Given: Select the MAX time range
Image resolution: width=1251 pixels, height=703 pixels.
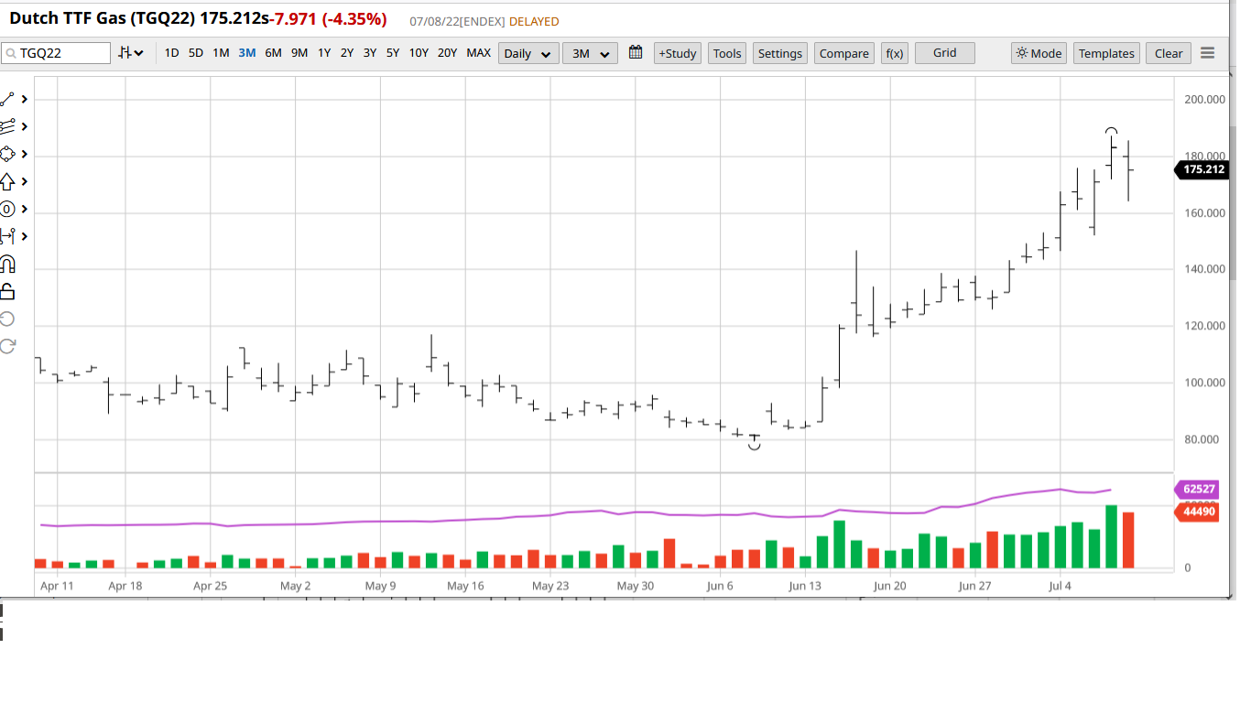Looking at the screenshot, I should pyautogui.click(x=479, y=53).
